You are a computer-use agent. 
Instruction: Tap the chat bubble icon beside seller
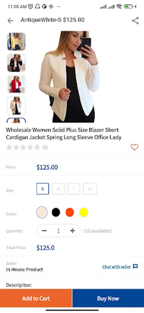pyautogui.click(x=135, y=266)
